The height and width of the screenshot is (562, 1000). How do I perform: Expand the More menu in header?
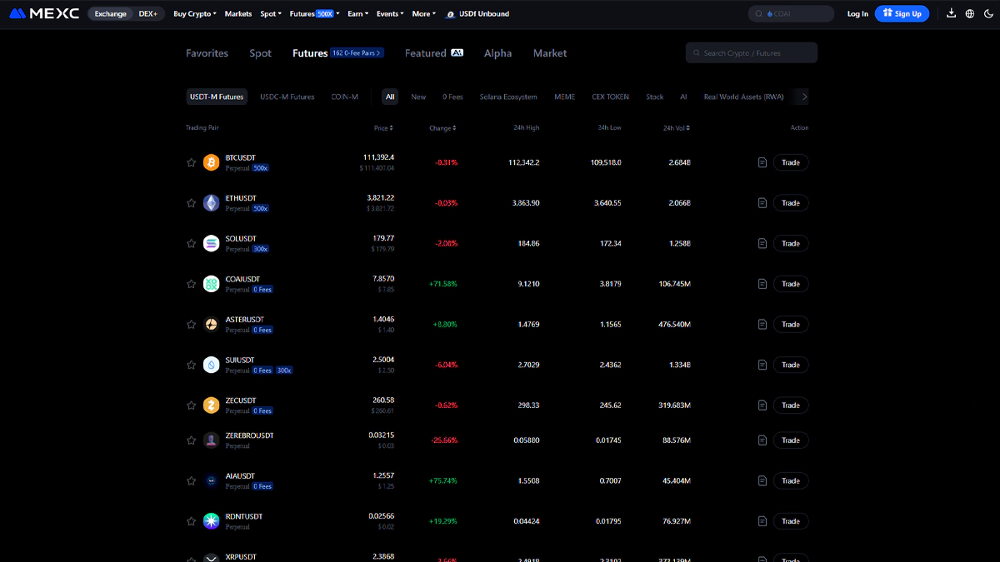tap(423, 14)
